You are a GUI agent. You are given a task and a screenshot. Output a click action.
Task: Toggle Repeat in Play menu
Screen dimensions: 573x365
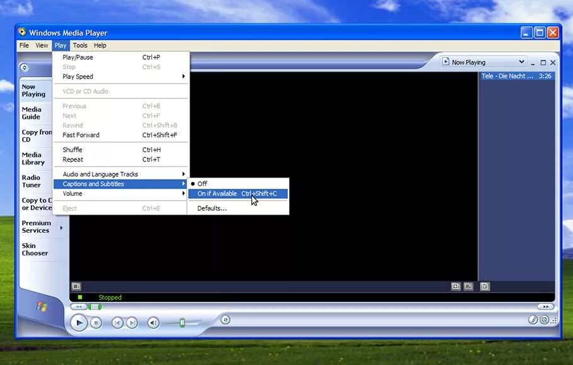(x=121, y=159)
